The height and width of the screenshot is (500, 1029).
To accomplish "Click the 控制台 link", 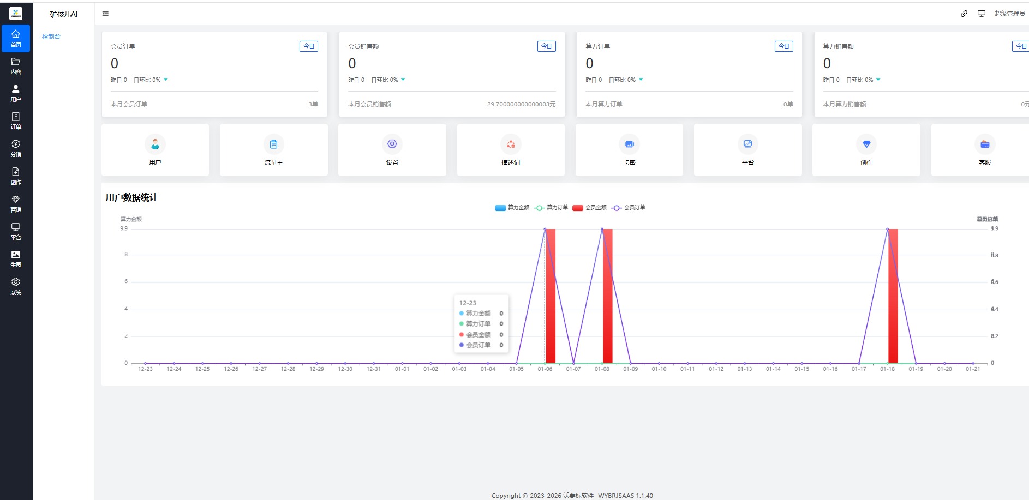I will (51, 37).
